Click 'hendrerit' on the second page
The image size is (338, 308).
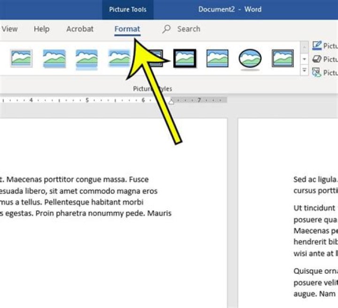pos(309,242)
